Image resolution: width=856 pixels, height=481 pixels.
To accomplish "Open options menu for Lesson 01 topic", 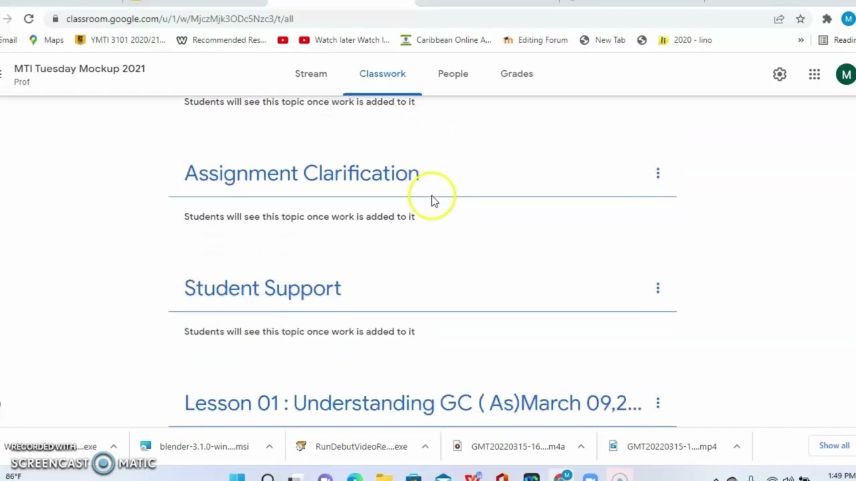I will [x=657, y=403].
